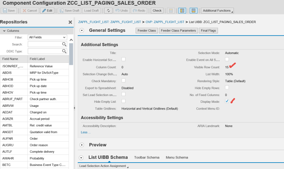Click the DDIC Type input field
This screenshot has height=169, width=284.
(47, 51)
